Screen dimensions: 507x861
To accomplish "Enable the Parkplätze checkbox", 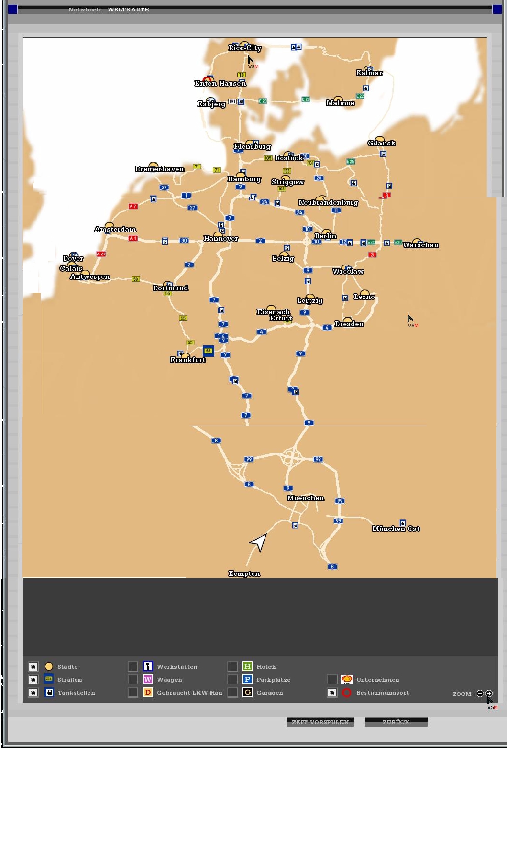I will (x=232, y=680).
